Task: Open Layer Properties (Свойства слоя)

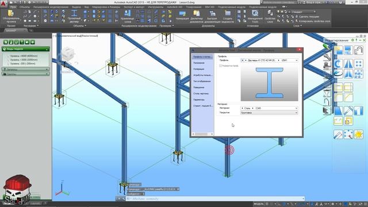Action: (x=270, y=16)
